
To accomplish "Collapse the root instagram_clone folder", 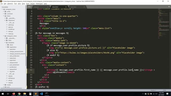I will point(2,9).
